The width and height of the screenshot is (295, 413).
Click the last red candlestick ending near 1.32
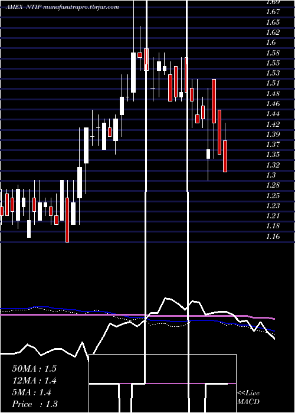pos(225,156)
